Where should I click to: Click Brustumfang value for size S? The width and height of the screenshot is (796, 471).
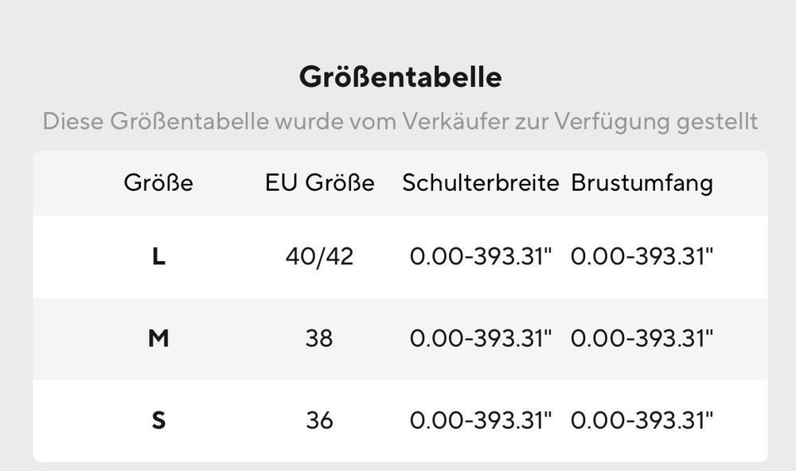pos(642,421)
